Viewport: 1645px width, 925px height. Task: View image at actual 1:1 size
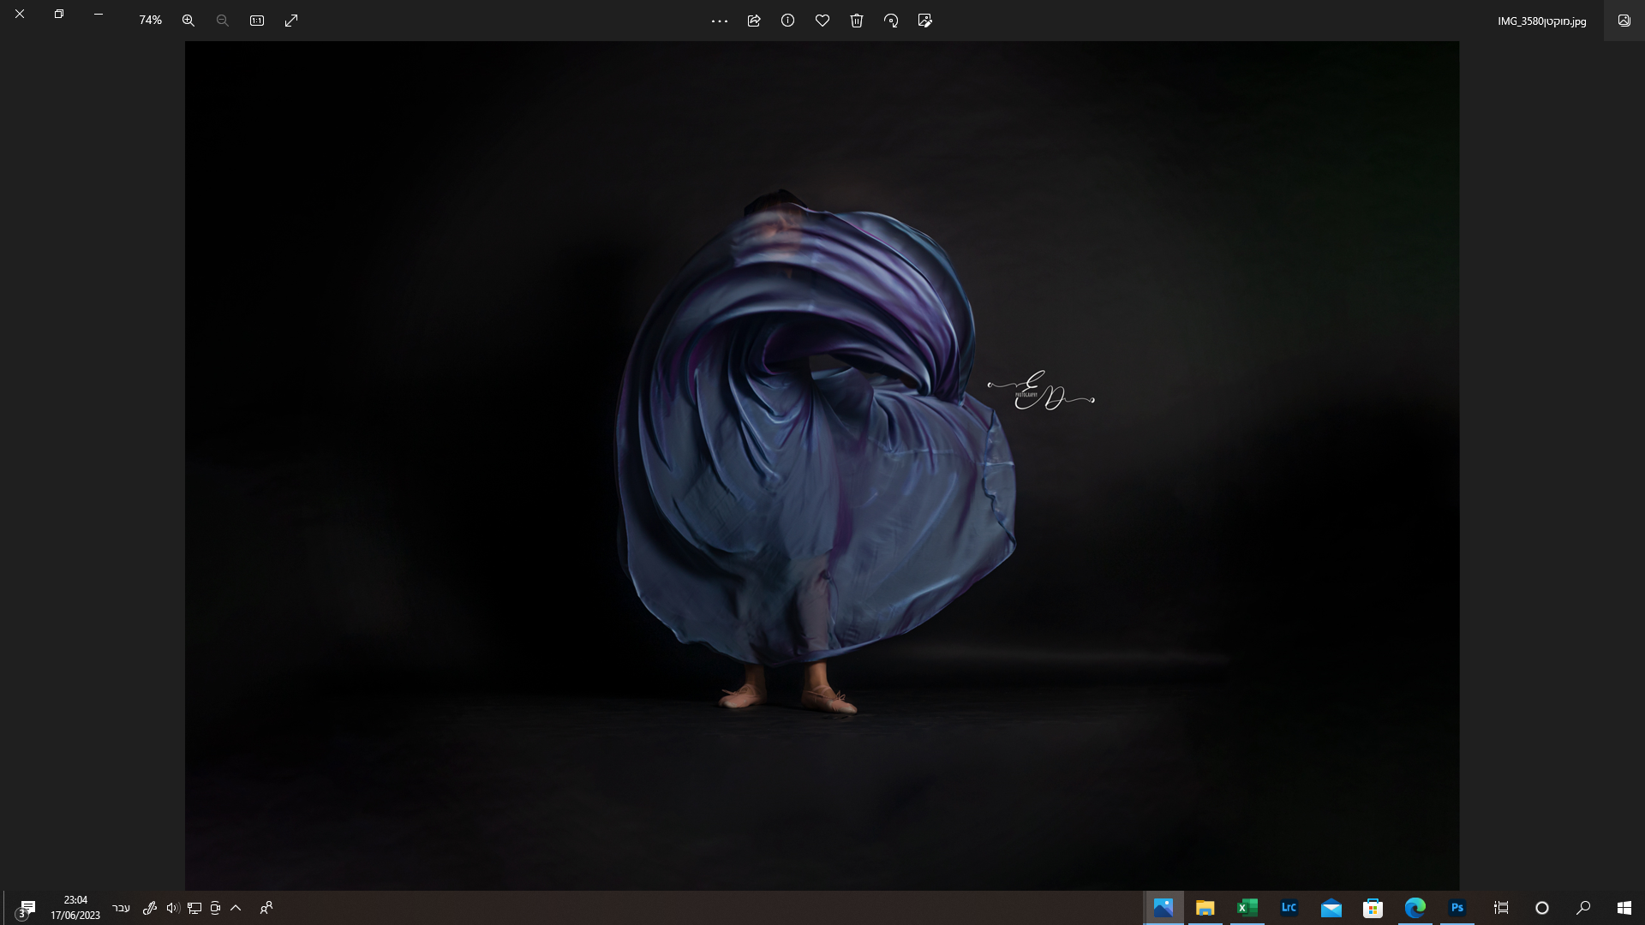point(257,21)
